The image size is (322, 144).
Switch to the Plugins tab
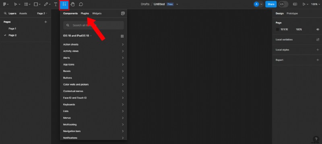[85, 14]
